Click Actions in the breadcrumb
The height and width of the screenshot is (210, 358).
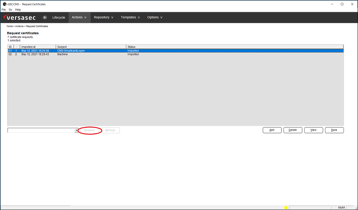coord(19,26)
